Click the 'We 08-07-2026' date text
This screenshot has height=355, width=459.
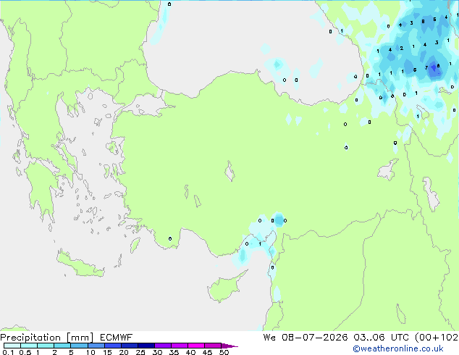306,338
